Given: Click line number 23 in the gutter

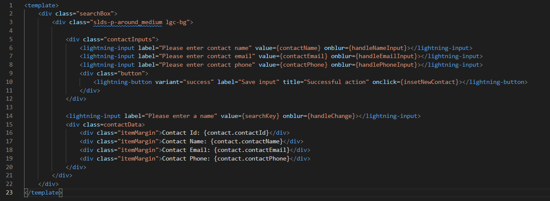Looking at the screenshot, I should 9,192.
